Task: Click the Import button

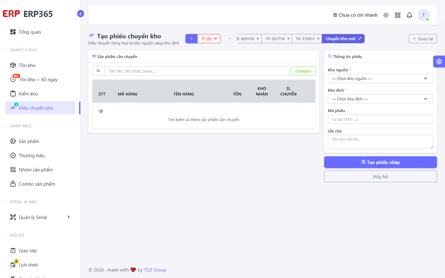Action: click(x=303, y=71)
